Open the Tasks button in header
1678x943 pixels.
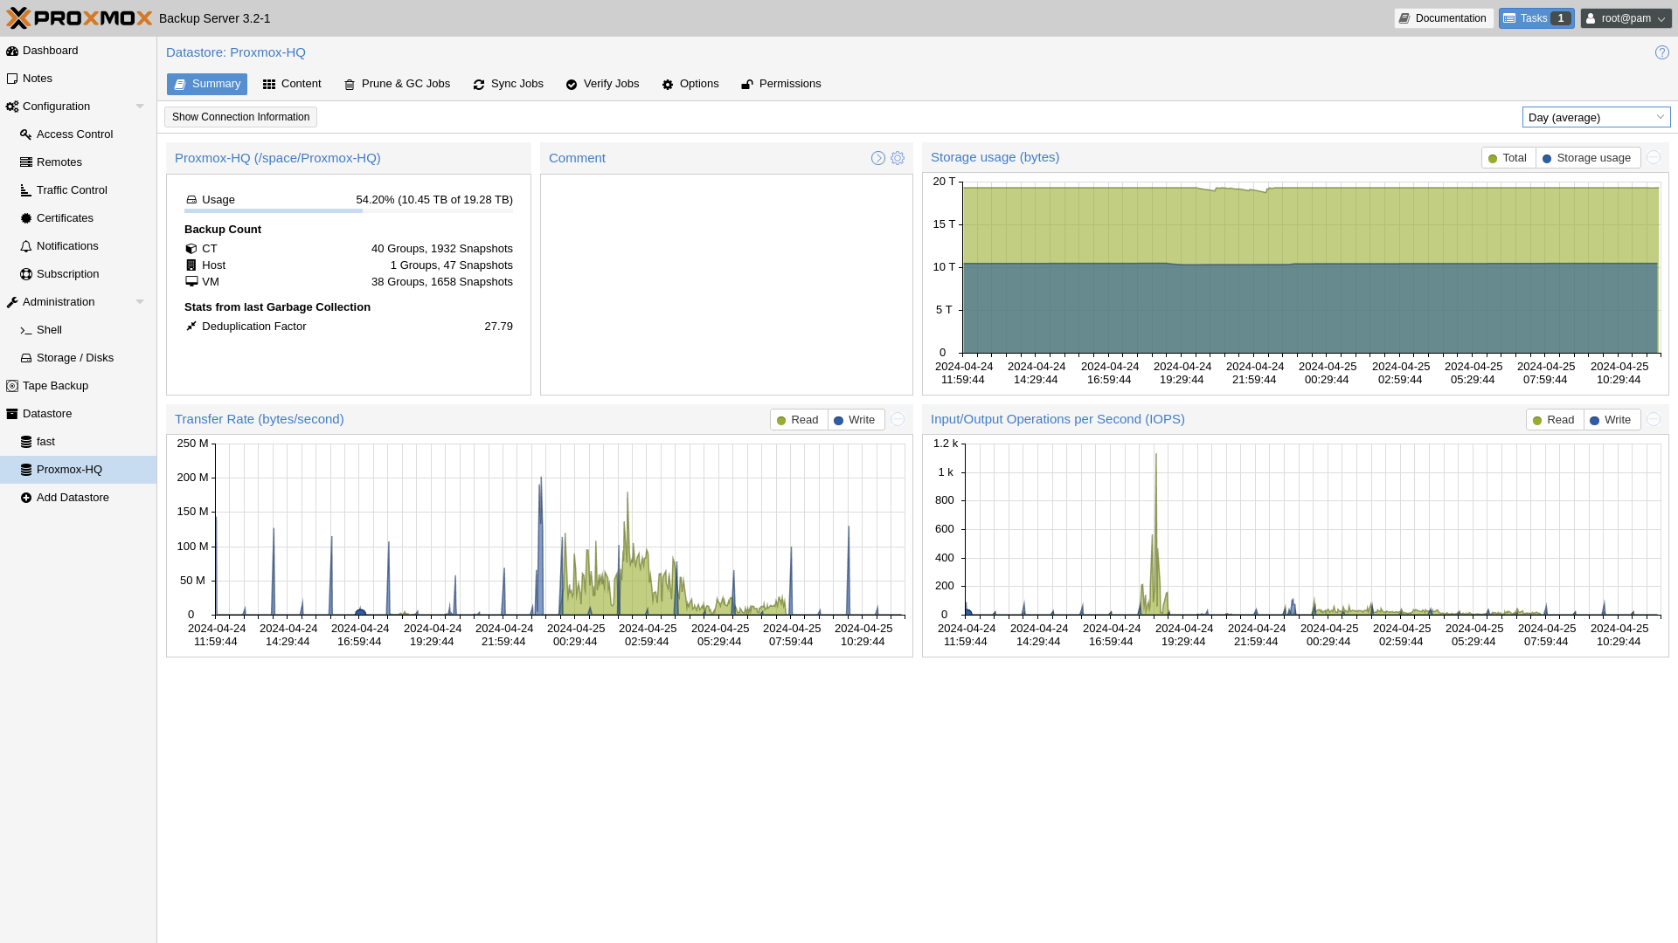click(x=1536, y=18)
